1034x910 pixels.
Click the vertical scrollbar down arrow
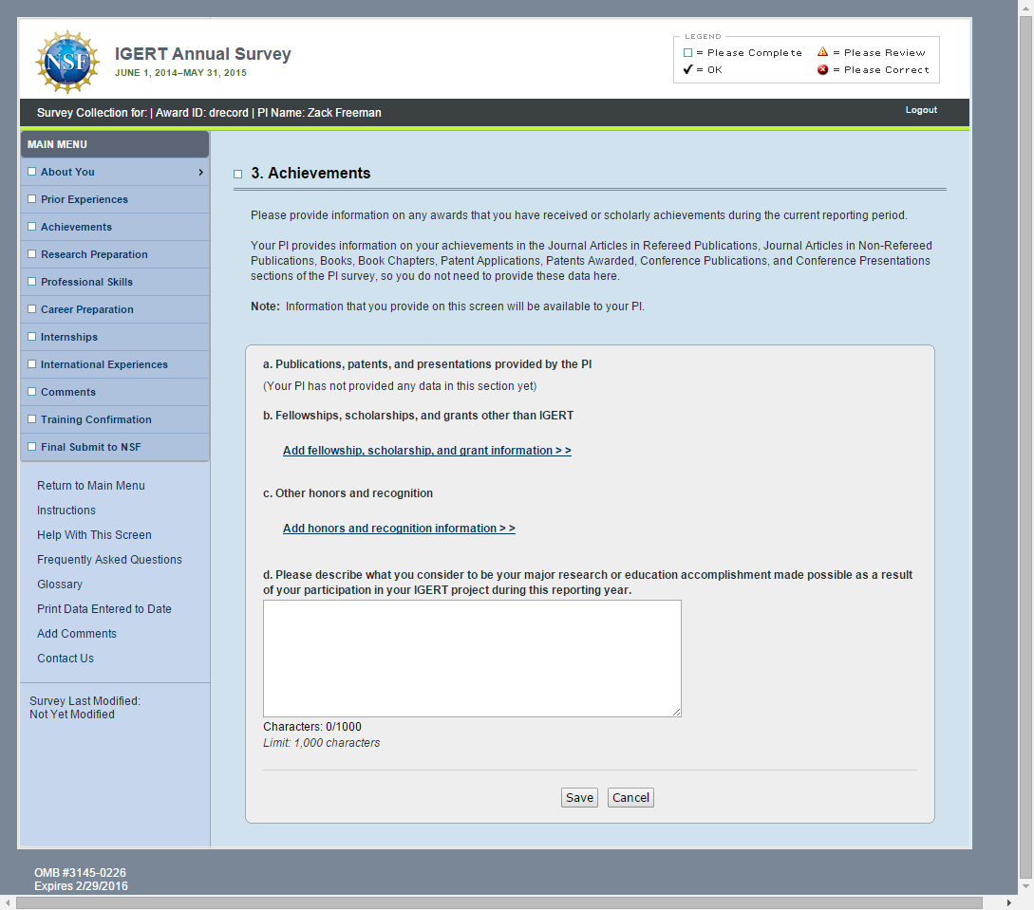pyautogui.click(x=1025, y=887)
